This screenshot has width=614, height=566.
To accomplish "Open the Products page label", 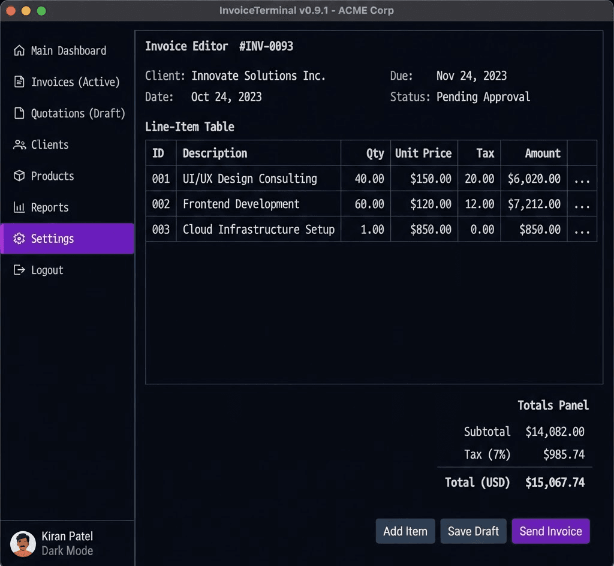I will [53, 176].
